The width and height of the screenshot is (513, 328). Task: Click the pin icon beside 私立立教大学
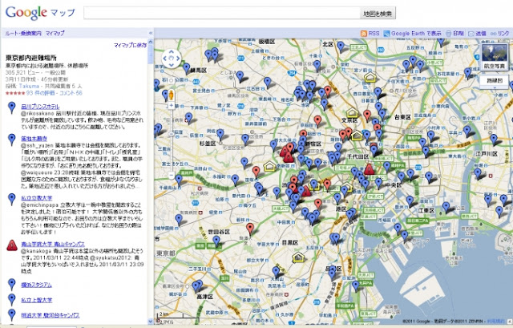point(12,200)
